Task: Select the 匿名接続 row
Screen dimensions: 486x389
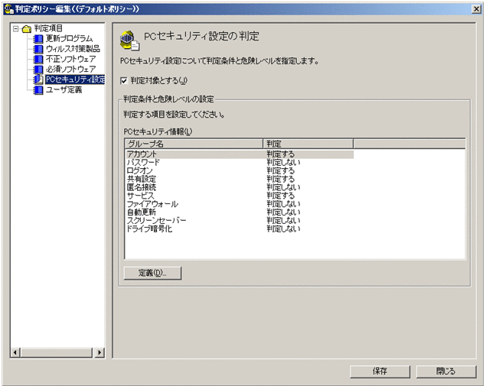Action: coord(240,187)
